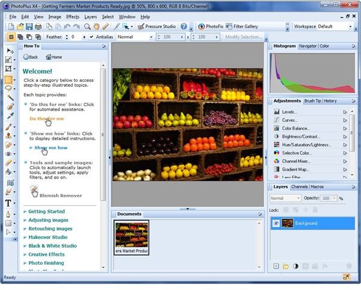
Task: Switch to the Brush Tip tab
Action: pyautogui.click(x=312, y=101)
